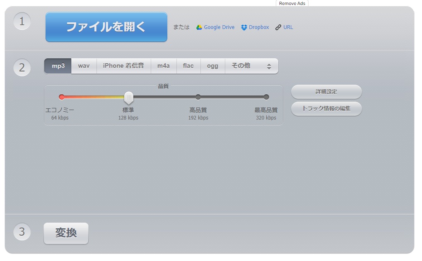Click the ファイルを開く open file button
This screenshot has width=422, height=261.
pyautogui.click(x=106, y=27)
